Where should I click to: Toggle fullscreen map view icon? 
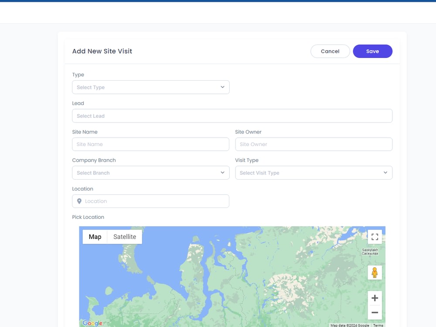pyautogui.click(x=375, y=237)
